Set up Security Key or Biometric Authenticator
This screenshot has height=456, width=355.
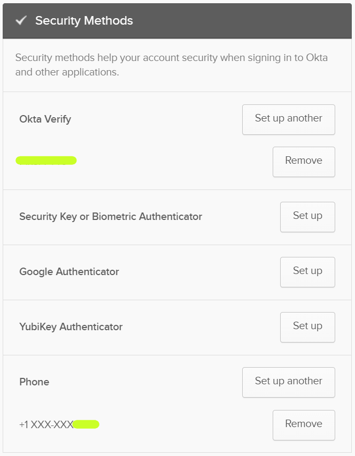[307, 217]
